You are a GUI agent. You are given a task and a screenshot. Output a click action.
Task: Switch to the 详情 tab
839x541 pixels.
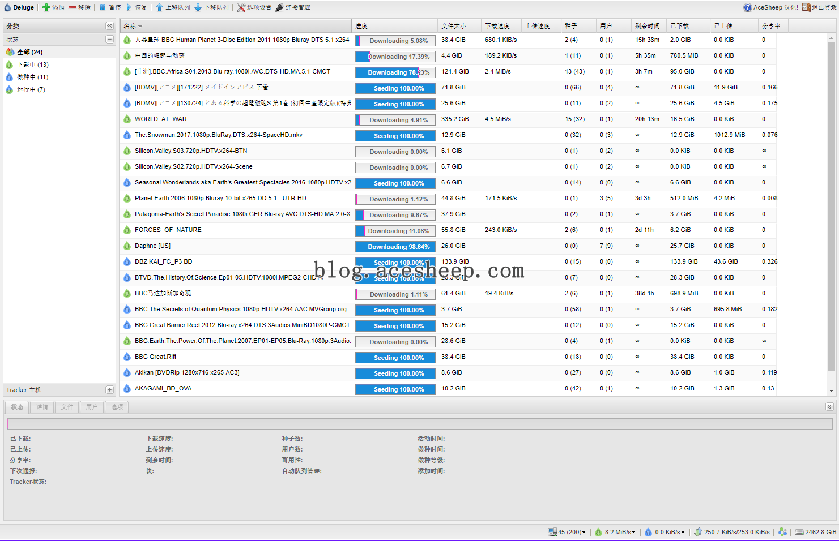coord(42,407)
